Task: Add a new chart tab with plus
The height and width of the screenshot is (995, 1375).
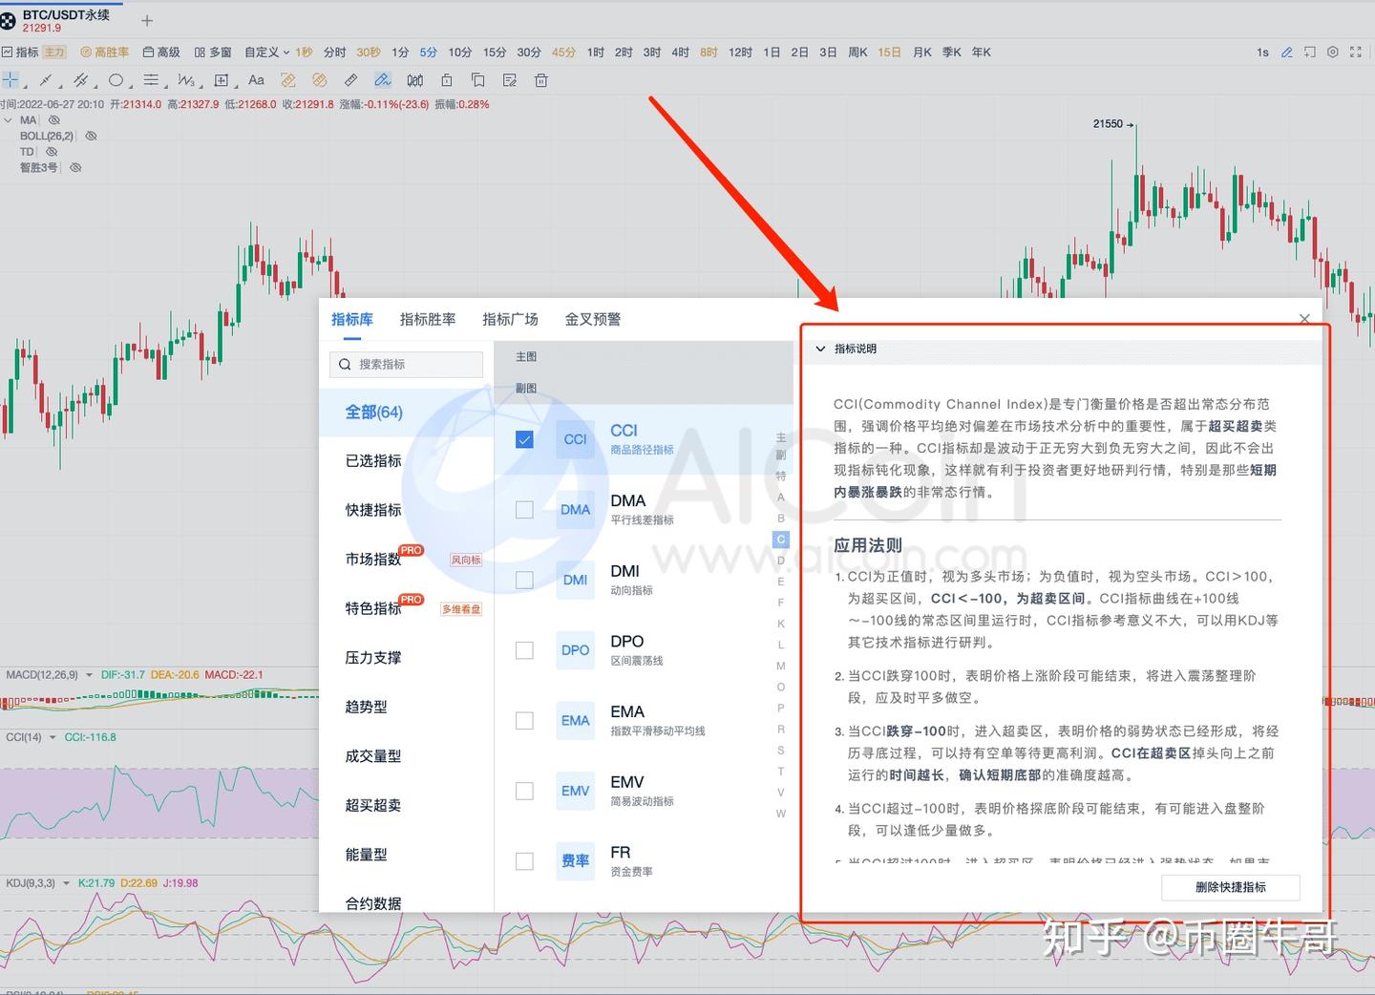Action: 147,20
